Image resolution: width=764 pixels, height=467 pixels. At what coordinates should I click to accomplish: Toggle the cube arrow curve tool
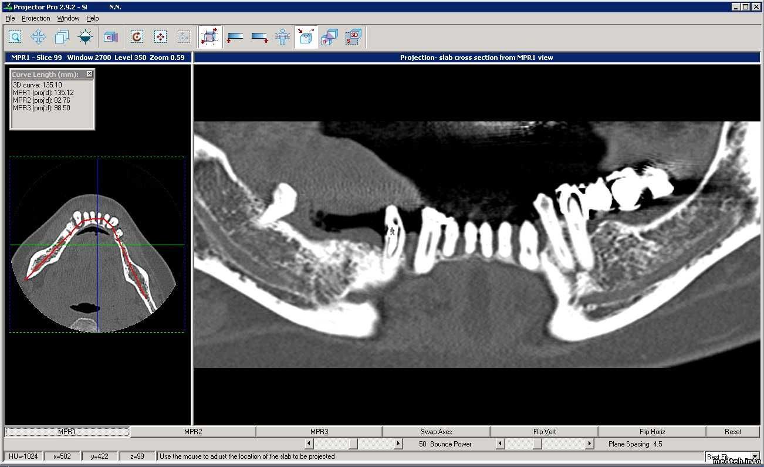coord(306,38)
